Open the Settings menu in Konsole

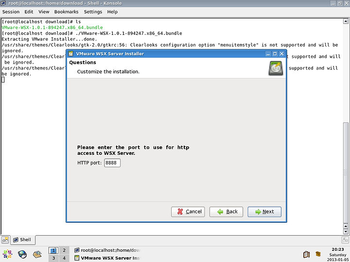93,12
